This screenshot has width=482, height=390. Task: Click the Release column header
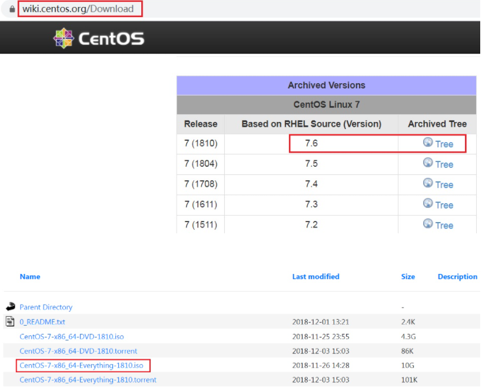[201, 124]
